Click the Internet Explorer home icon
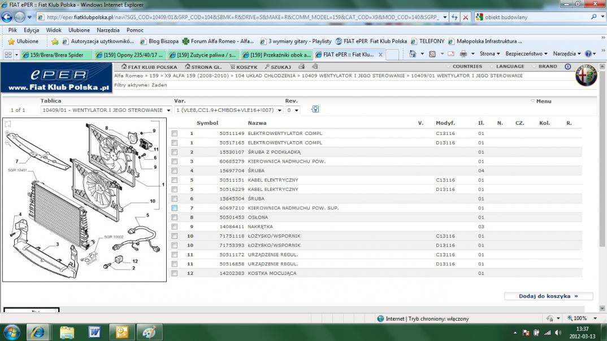 point(413,54)
